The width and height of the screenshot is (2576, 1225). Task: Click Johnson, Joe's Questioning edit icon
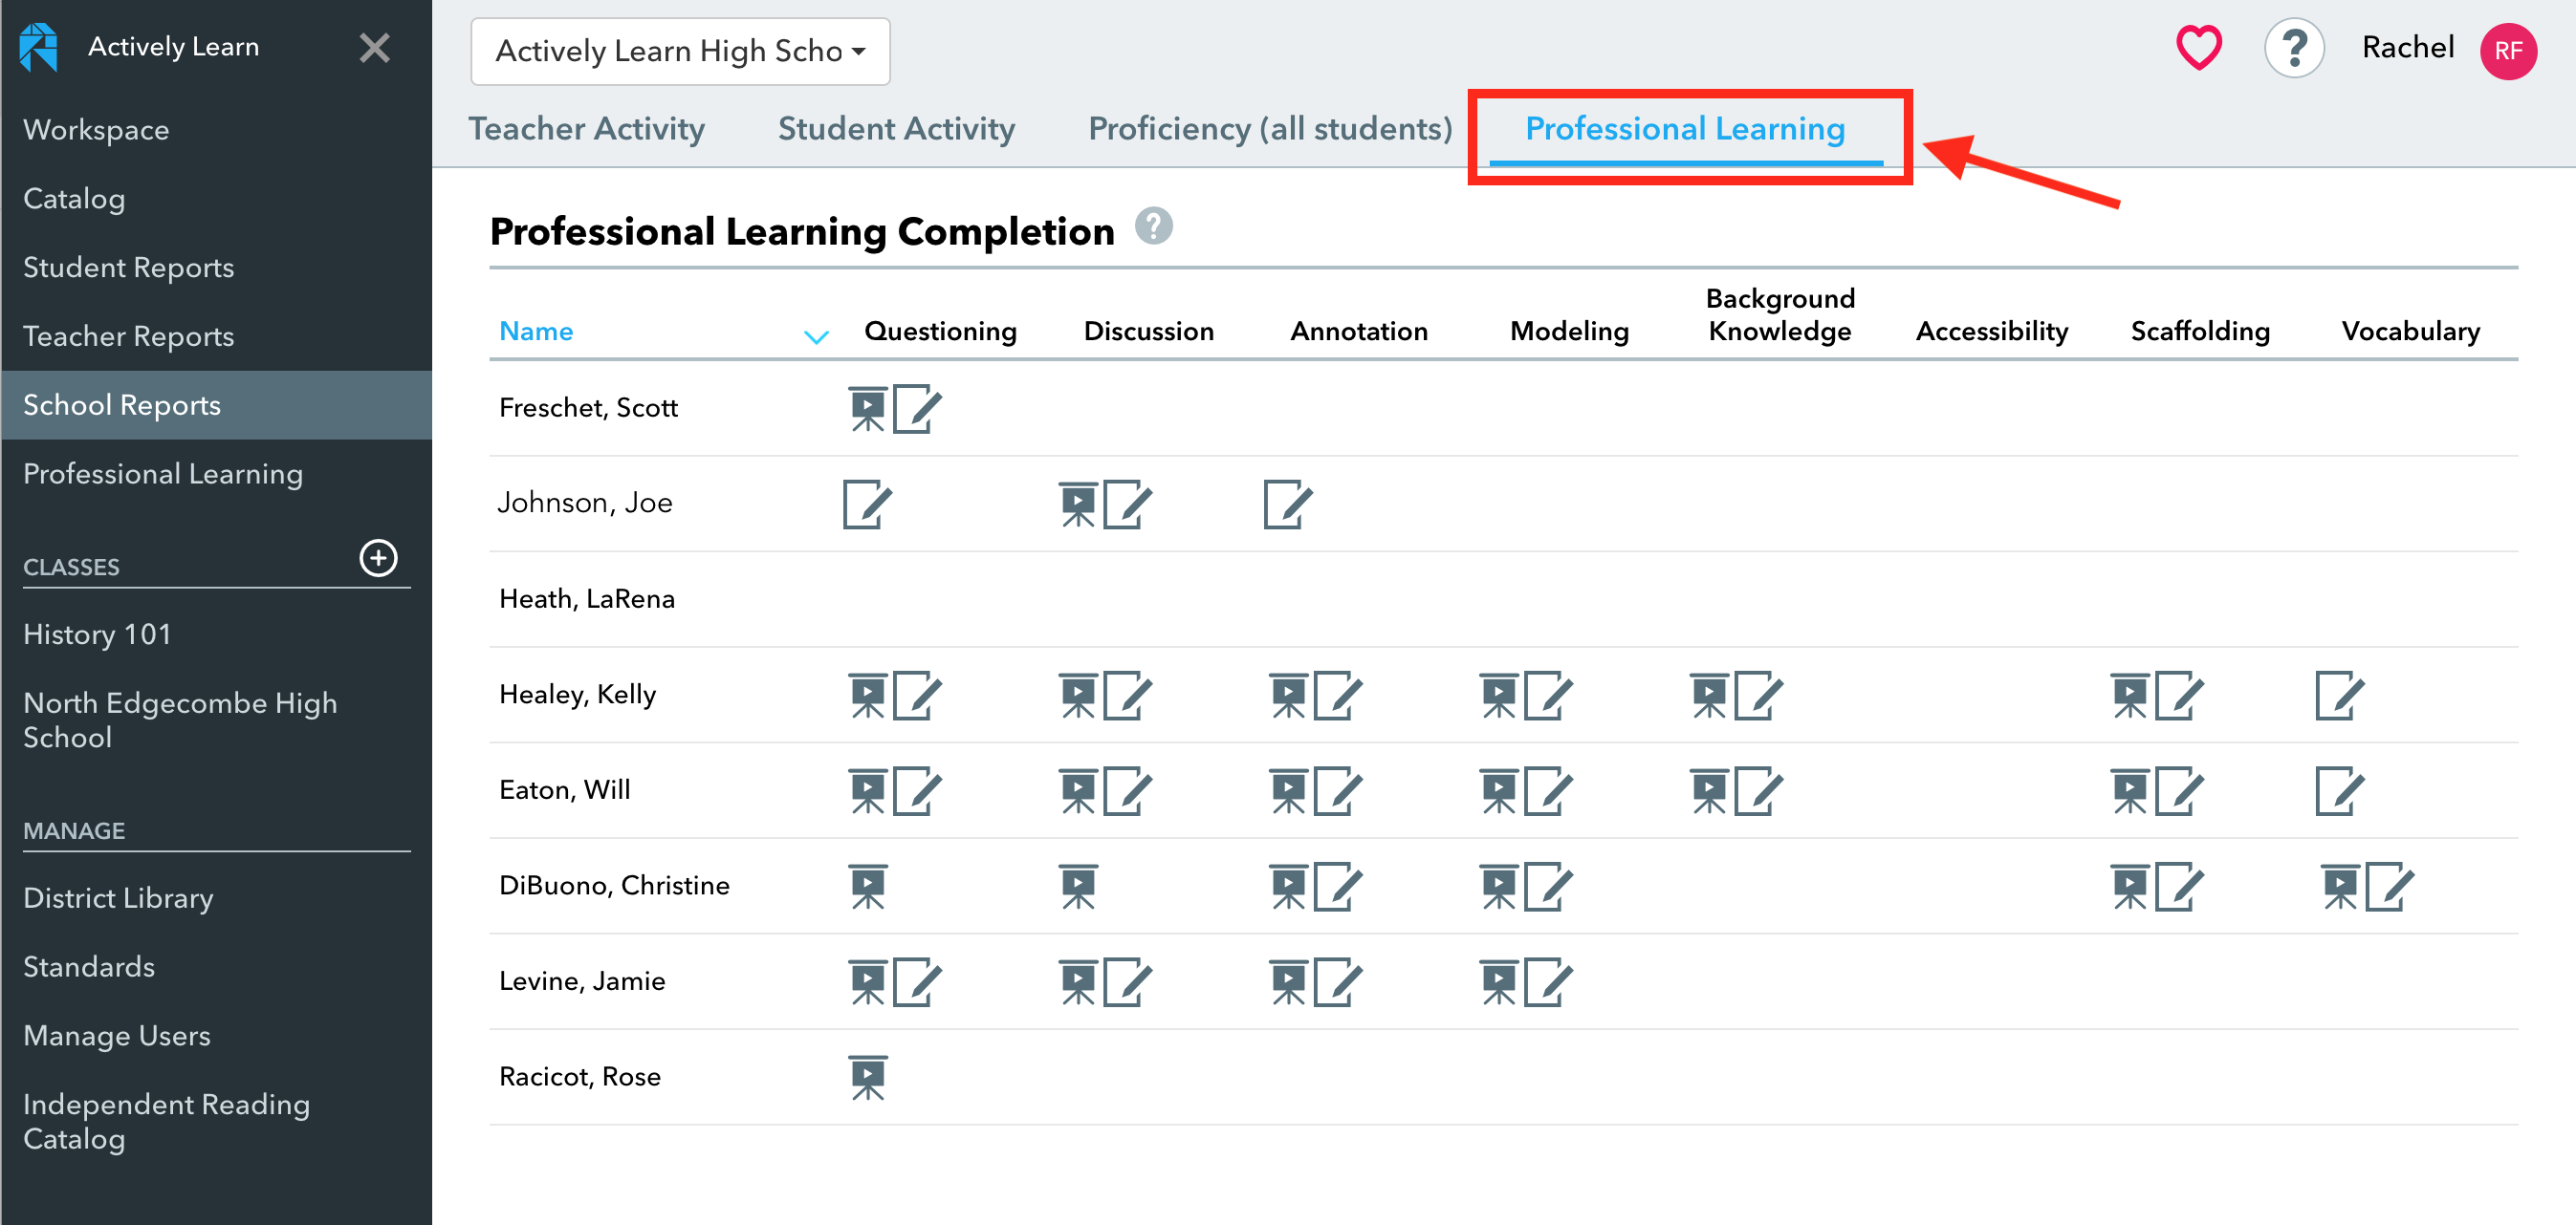tap(867, 504)
